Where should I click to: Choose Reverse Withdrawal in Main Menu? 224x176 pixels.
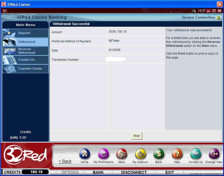pyautogui.click(x=26, y=51)
